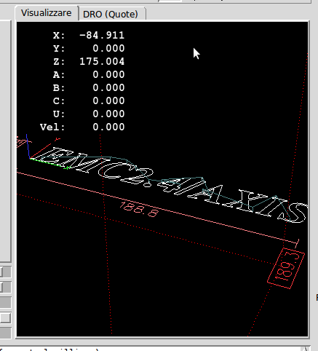Open the DRO (Quote) tab
Screen dimensions: 318x351
(x=111, y=15)
